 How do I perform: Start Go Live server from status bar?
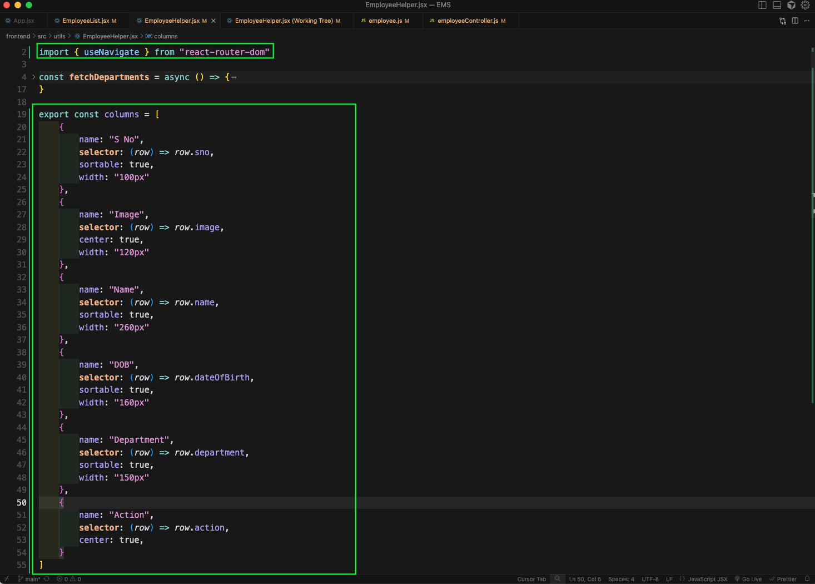(748, 579)
